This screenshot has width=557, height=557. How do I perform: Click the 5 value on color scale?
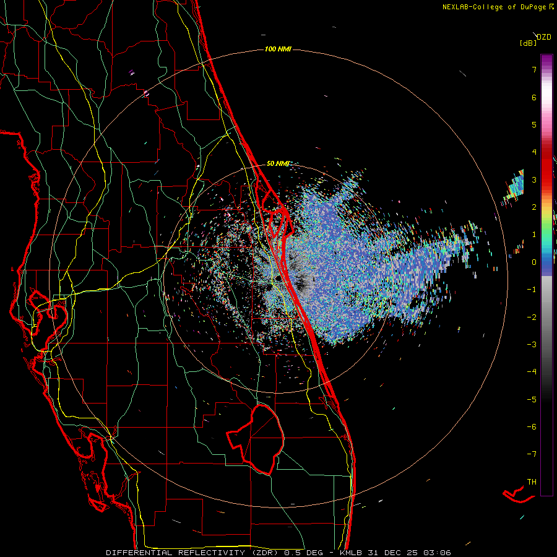click(534, 124)
